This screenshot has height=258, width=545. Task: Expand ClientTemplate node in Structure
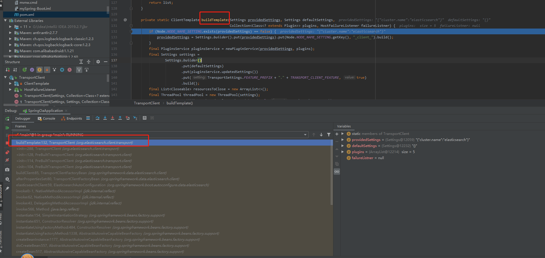pos(10,84)
